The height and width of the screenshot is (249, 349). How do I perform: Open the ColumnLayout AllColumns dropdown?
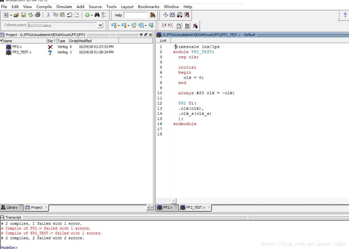(x=100, y=25)
